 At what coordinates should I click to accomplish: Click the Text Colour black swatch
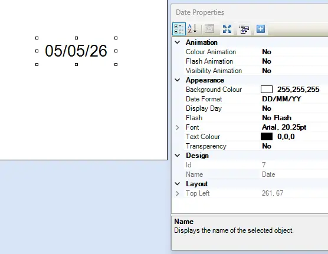[267, 137]
